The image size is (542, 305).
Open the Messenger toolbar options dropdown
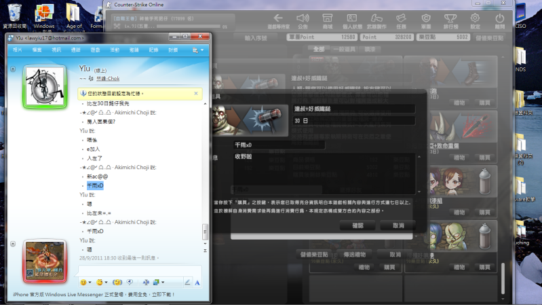click(198, 50)
